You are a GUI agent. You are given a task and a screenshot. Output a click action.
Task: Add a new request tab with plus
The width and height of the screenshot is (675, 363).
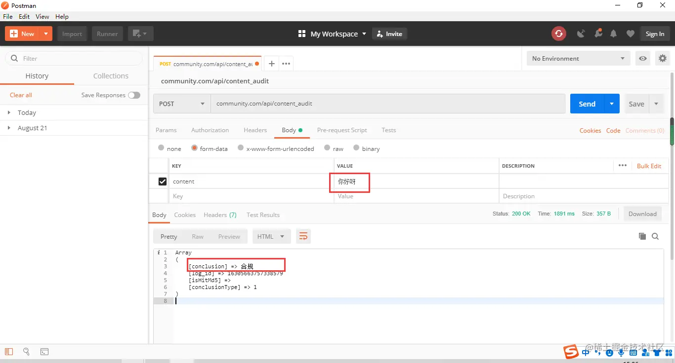click(271, 64)
